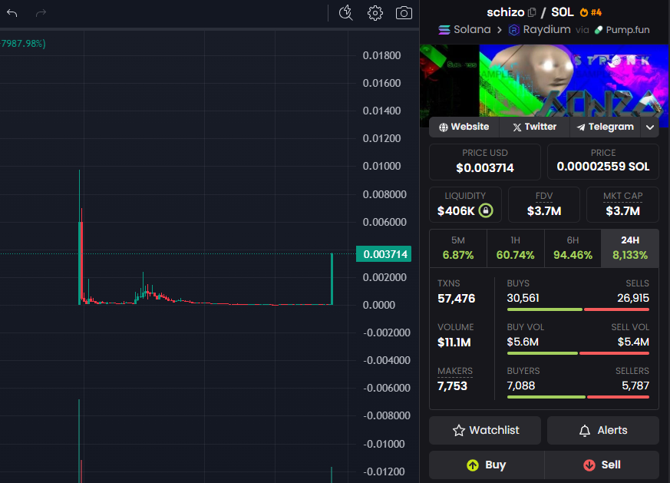Click the 7987.98% change label on chart
Image resolution: width=670 pixels, height=483 pixels.
click(23, 44)
